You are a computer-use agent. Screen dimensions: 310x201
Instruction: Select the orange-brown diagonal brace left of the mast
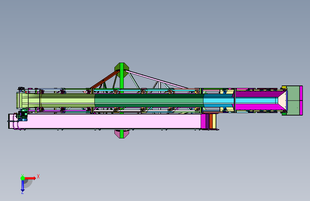coord(105,79)
